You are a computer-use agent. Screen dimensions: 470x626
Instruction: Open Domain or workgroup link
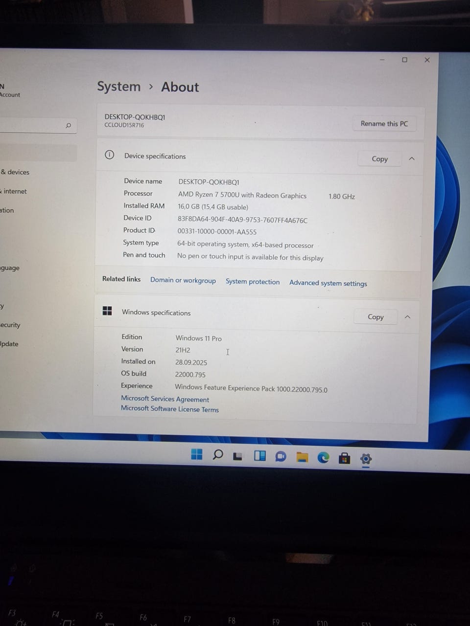(x=183, y=280)
